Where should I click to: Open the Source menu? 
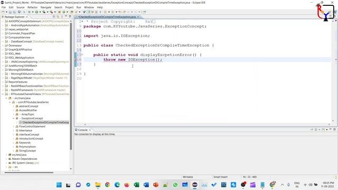[x=21, y=7]
